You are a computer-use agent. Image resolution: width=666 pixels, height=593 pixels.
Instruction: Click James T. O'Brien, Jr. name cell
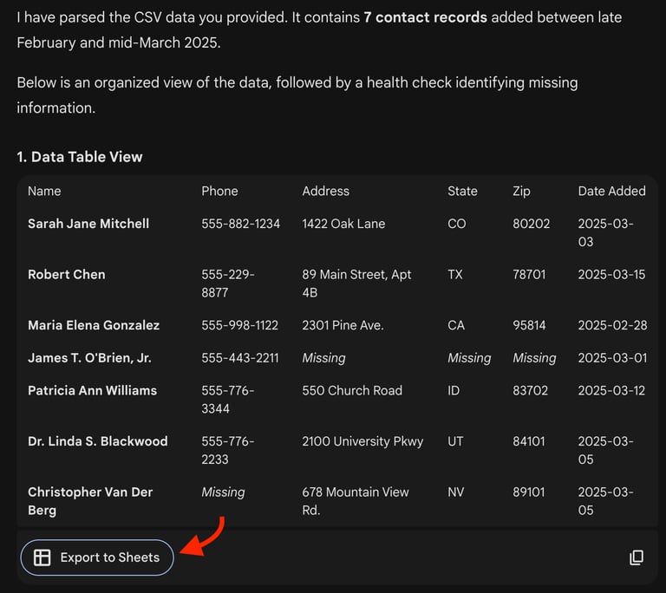click(x=89, y=358)
